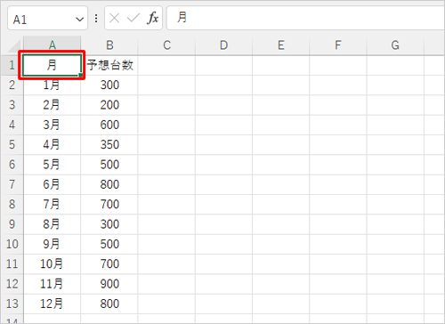
Task: Click the 200 value in the 2月 row
Action: 109,105
